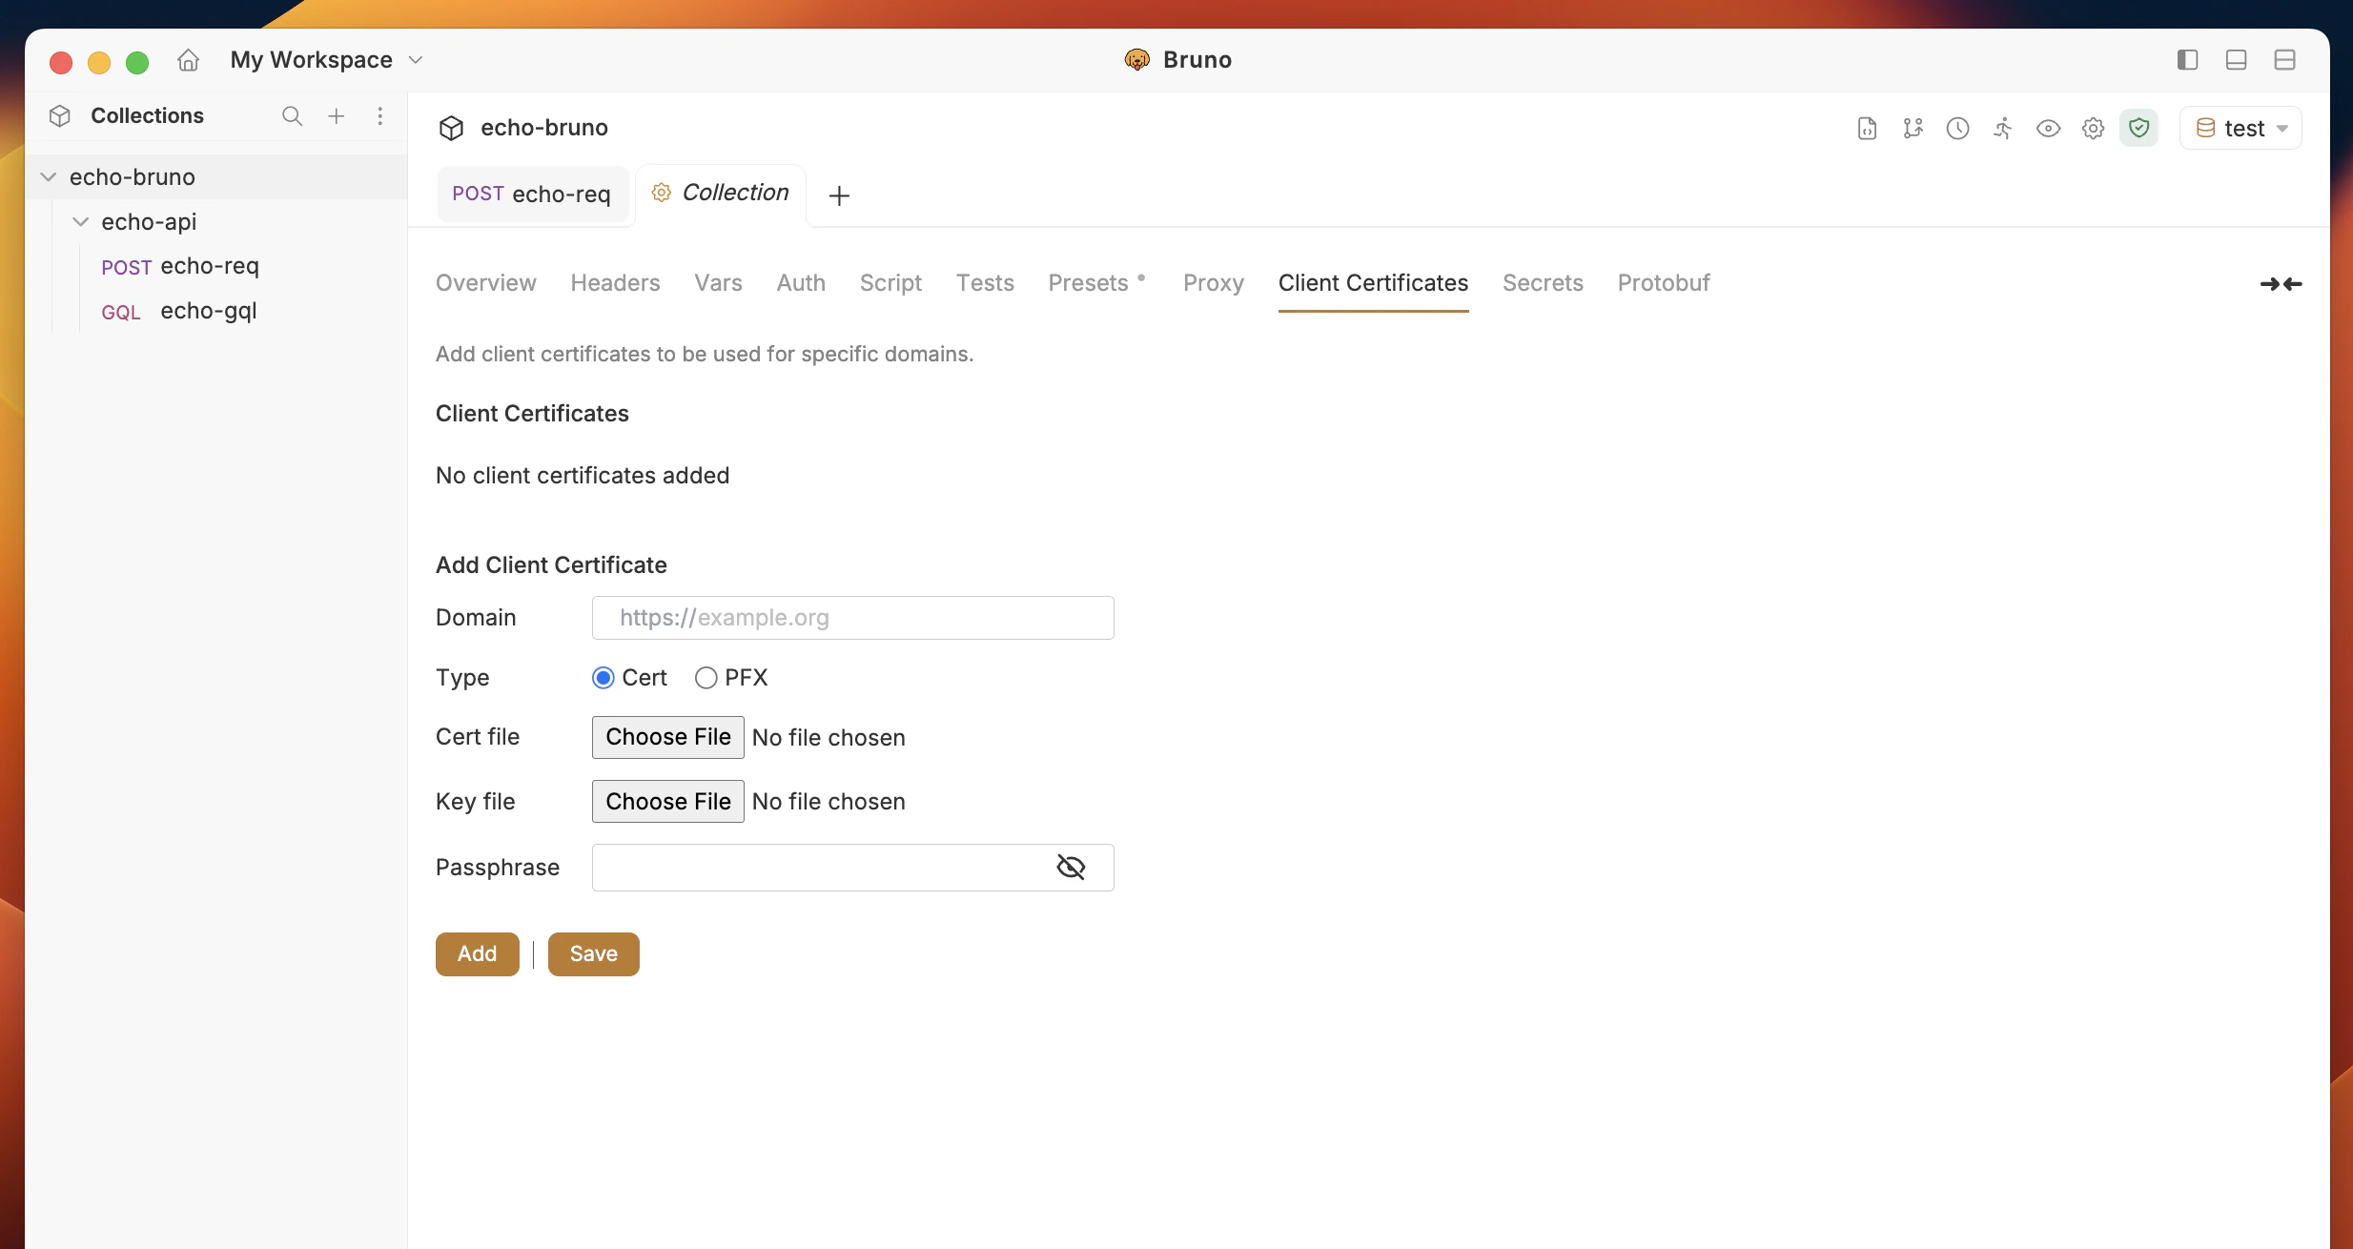The width and height of the screenshot is (2353, 1249).
Task: Save the client certificate settings
Action: coord(593,953)
